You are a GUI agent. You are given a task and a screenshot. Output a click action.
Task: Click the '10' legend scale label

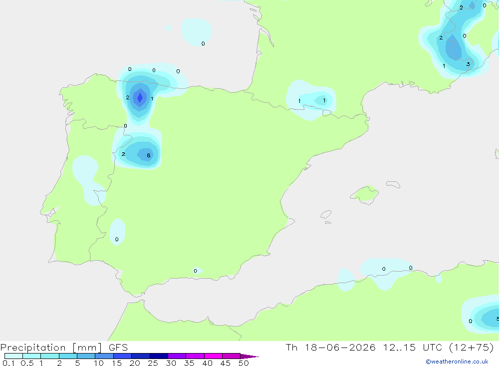(99, 363)
